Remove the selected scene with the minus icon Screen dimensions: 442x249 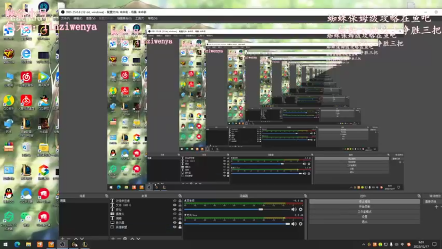69,238
